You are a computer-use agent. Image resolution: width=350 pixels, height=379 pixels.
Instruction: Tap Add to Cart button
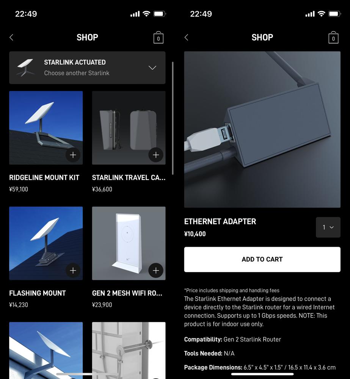coord(262,259)
